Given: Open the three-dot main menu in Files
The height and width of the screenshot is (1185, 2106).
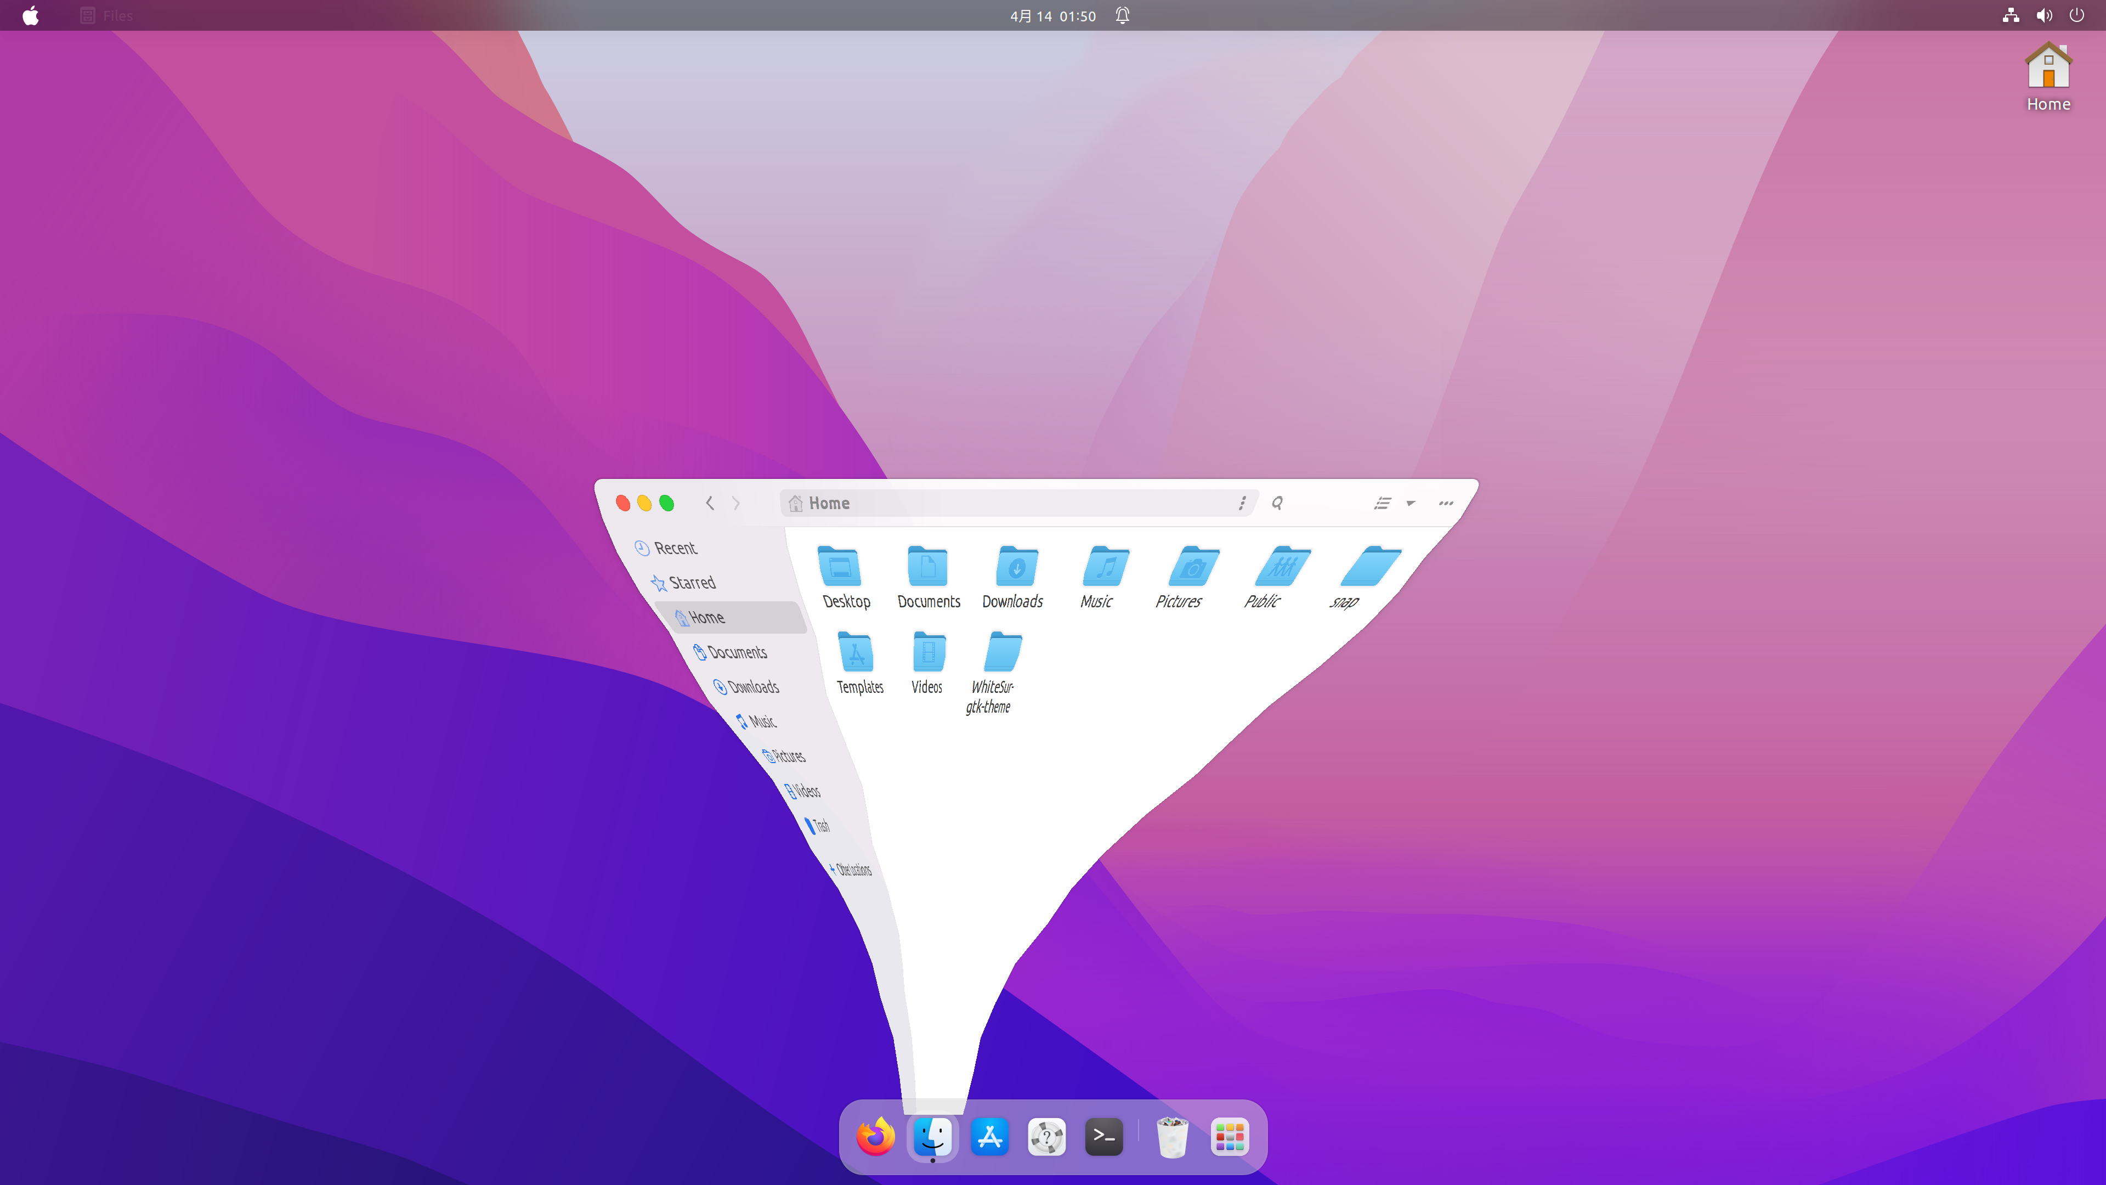Looking at the screenshot, I should (1446, 503).
